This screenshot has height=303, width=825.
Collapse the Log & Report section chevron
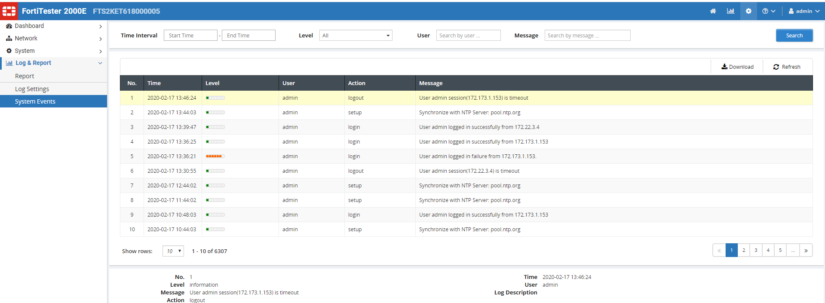[x=101, y=63]
